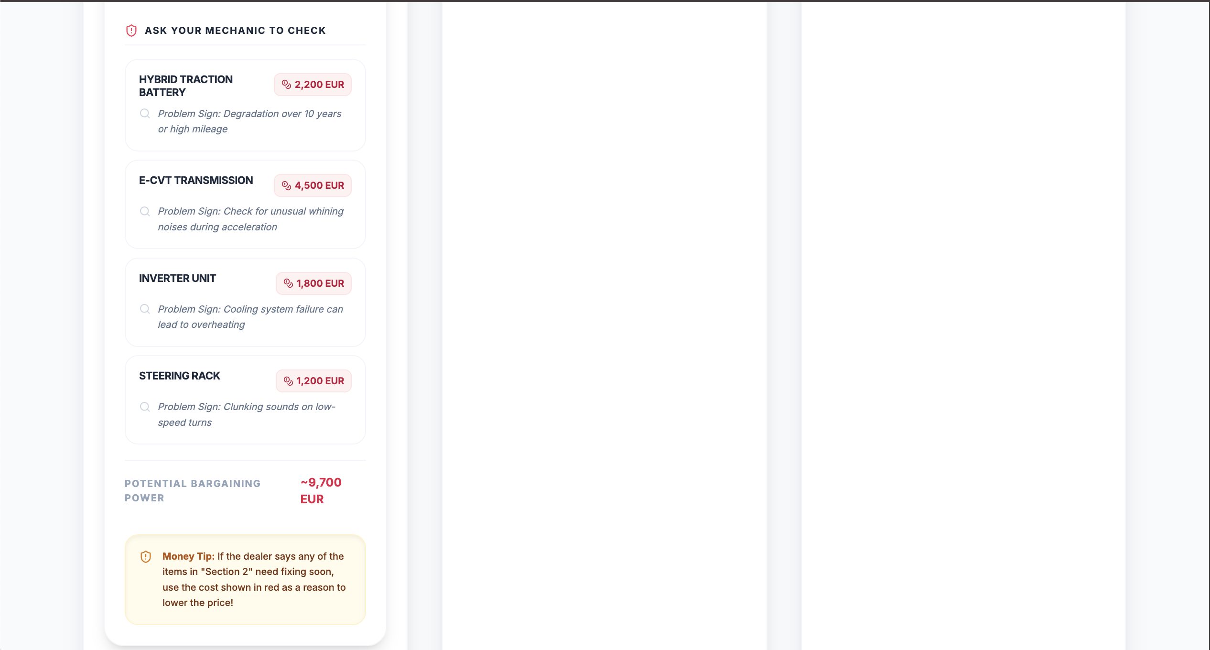Click the coin icon inside the 1,200 EUR badge
Image resolution: width=1210 pixels, height=650 pixels.
tap(288, 381)
